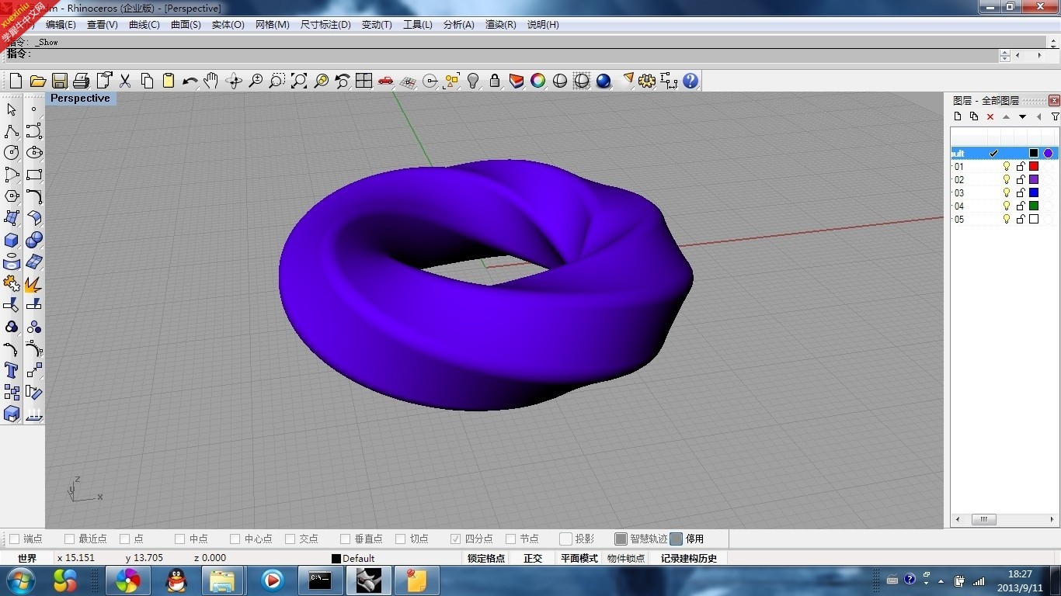
Task: Open a file using folder icon
Action: (x=37, y=81)
